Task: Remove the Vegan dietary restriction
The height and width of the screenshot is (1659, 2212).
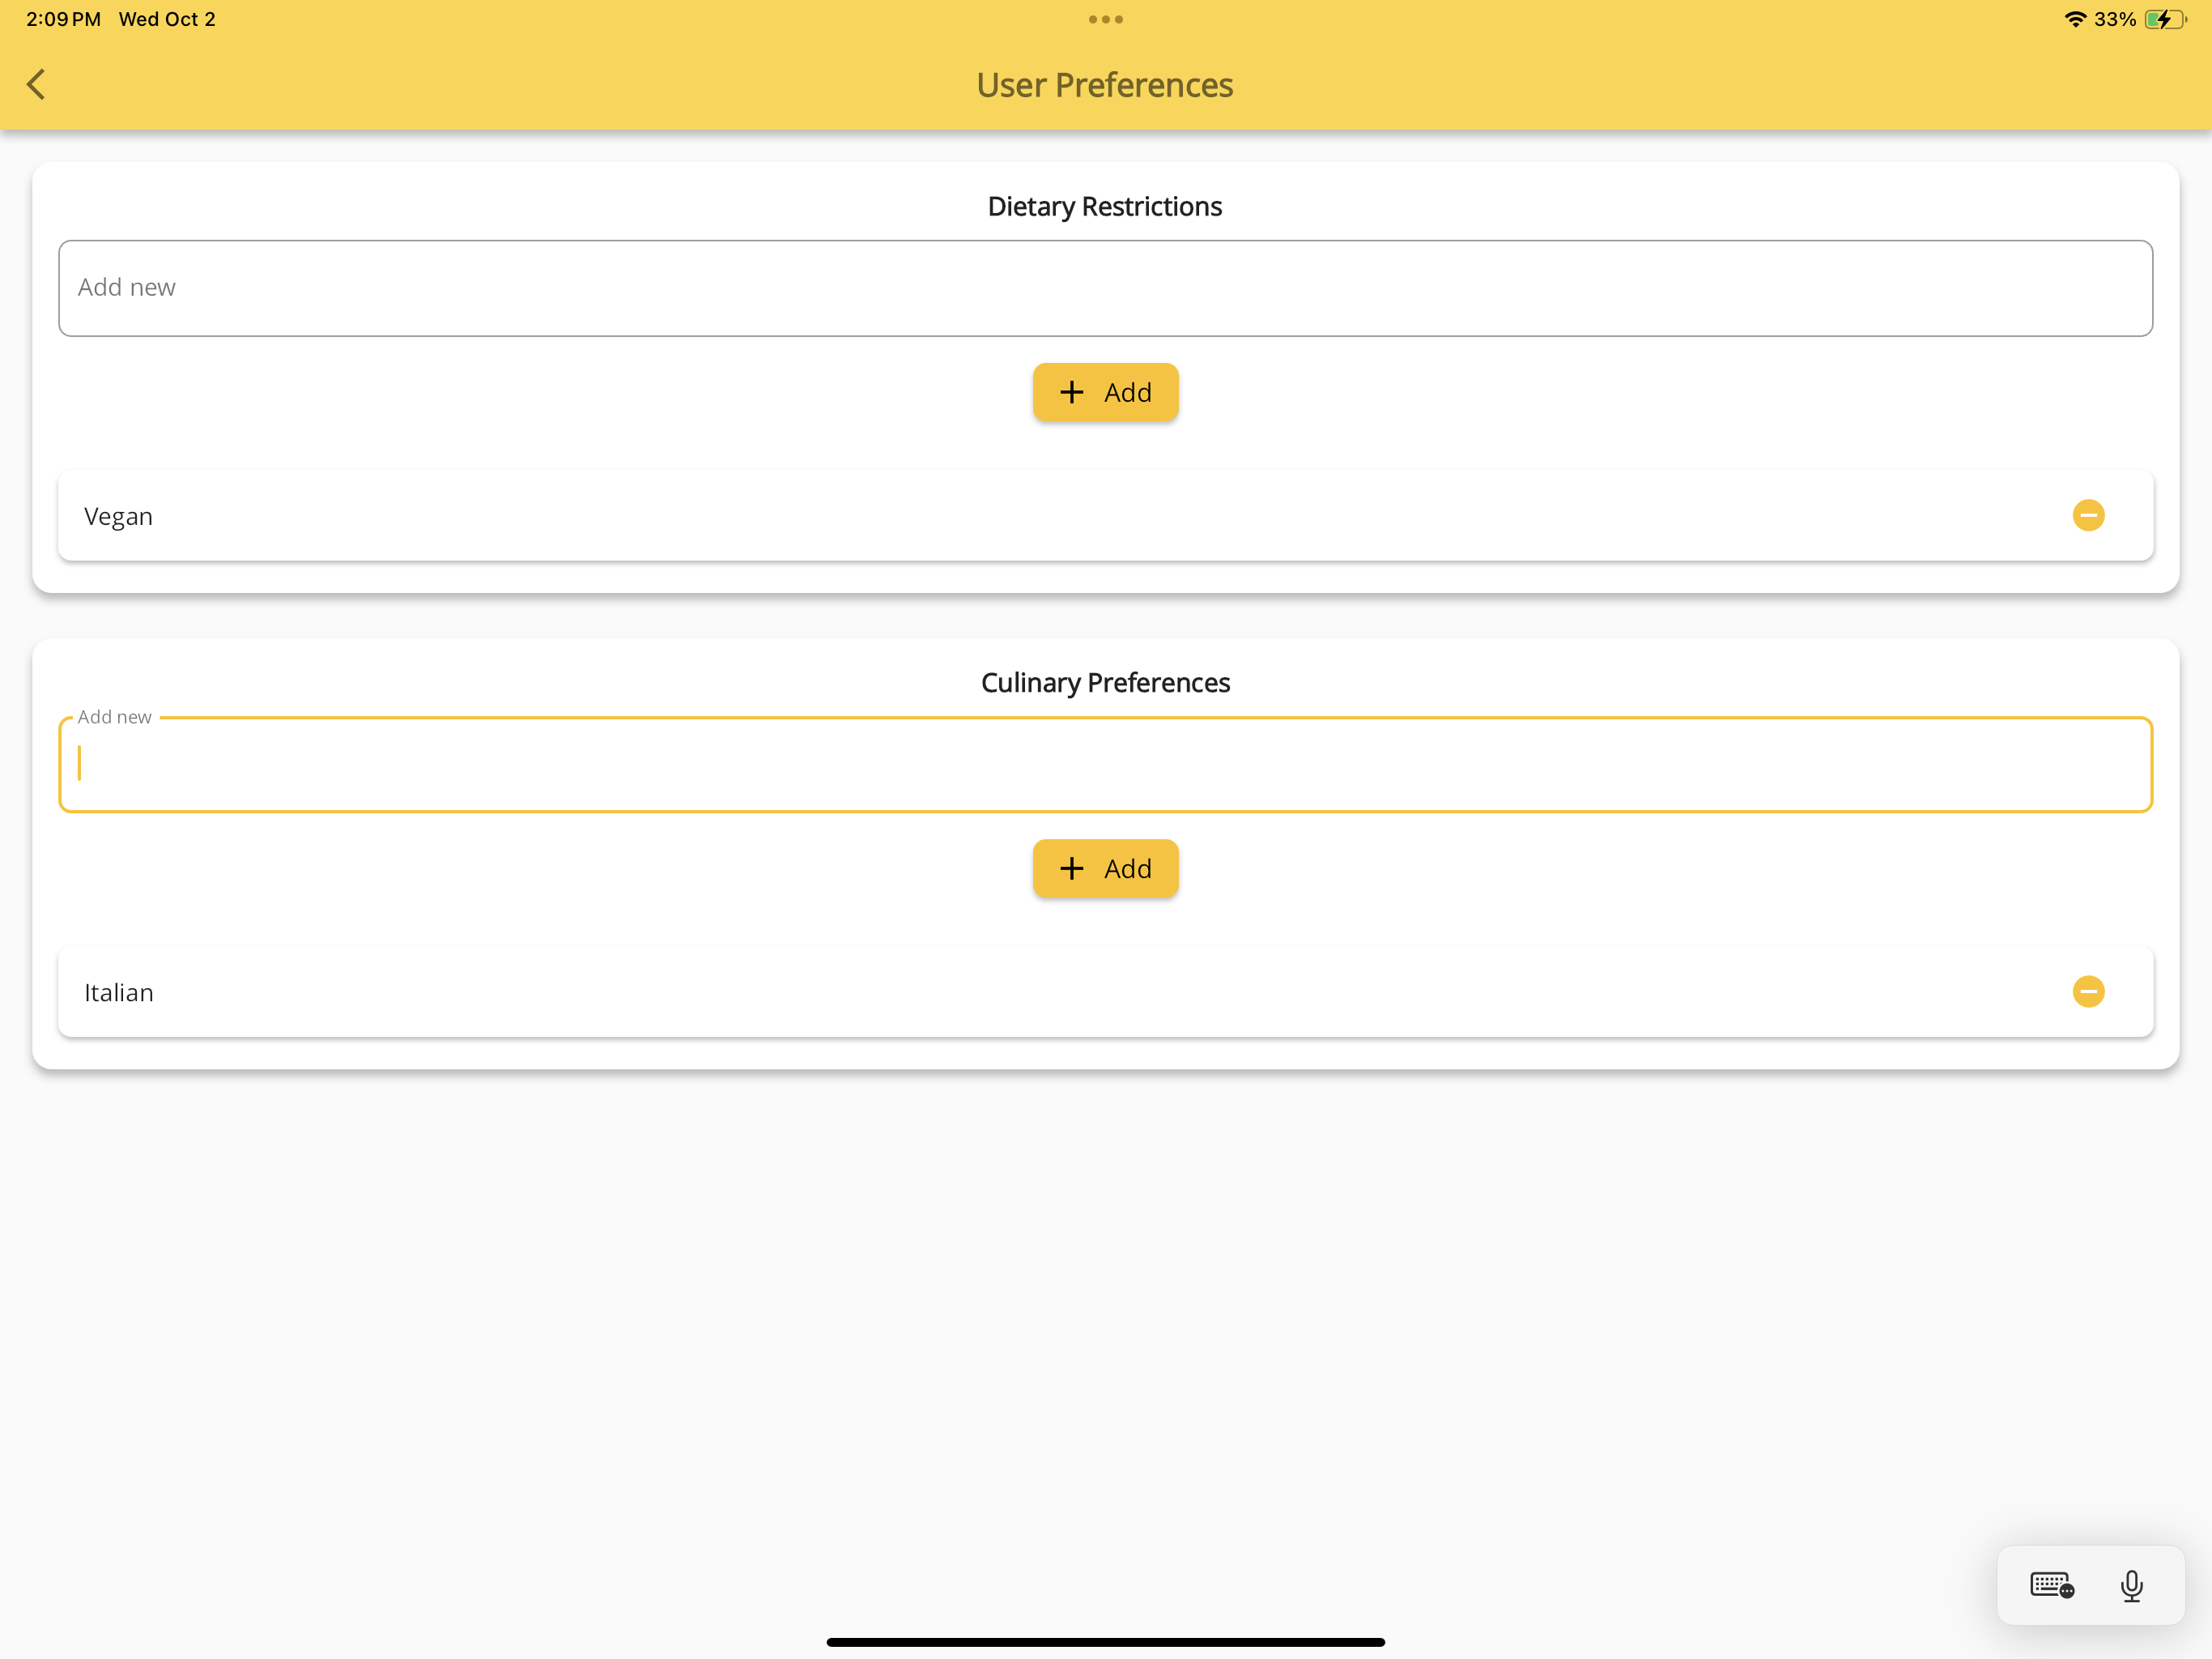Action: coord(2088,515)
